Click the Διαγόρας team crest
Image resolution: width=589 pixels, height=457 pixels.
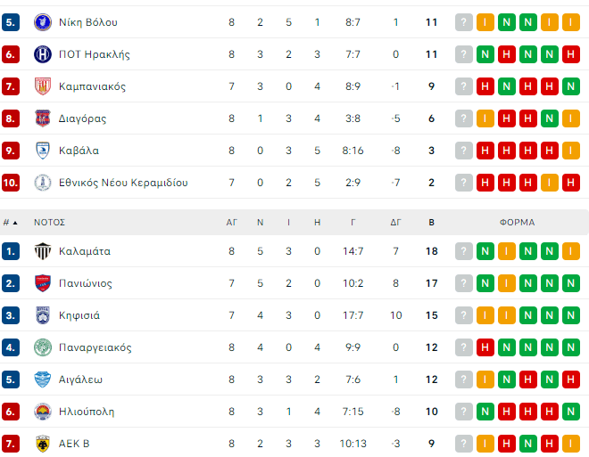(x=43, y=118)
